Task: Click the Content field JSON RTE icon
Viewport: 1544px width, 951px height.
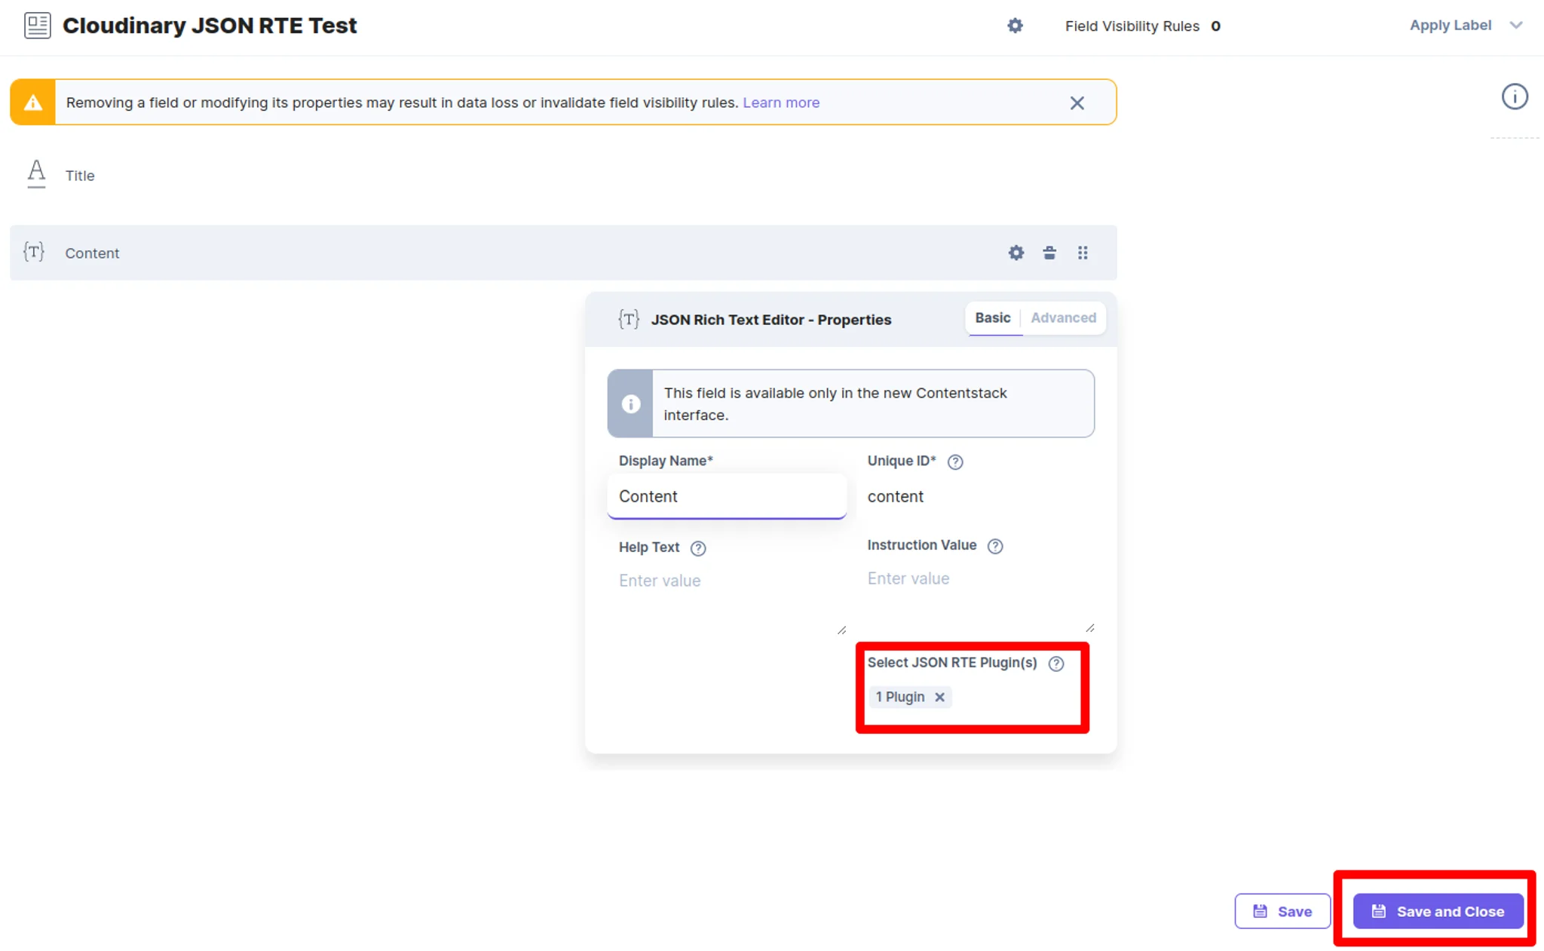Action: coord(34,252)
